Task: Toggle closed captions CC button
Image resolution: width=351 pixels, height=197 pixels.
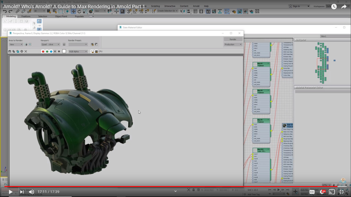Action: pyautogui.click(x=312, y=192)
